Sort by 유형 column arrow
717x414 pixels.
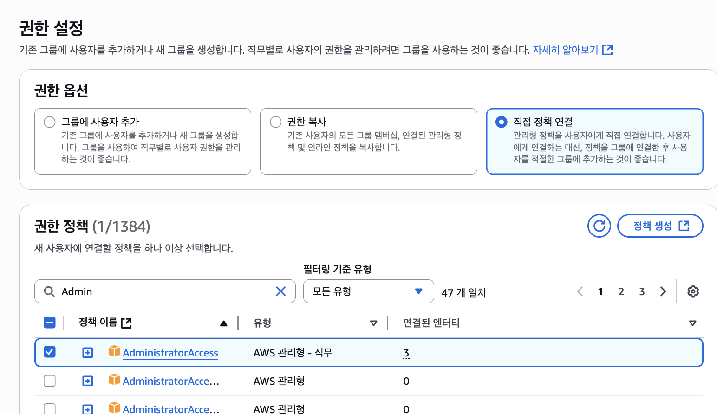pos(373,323)
